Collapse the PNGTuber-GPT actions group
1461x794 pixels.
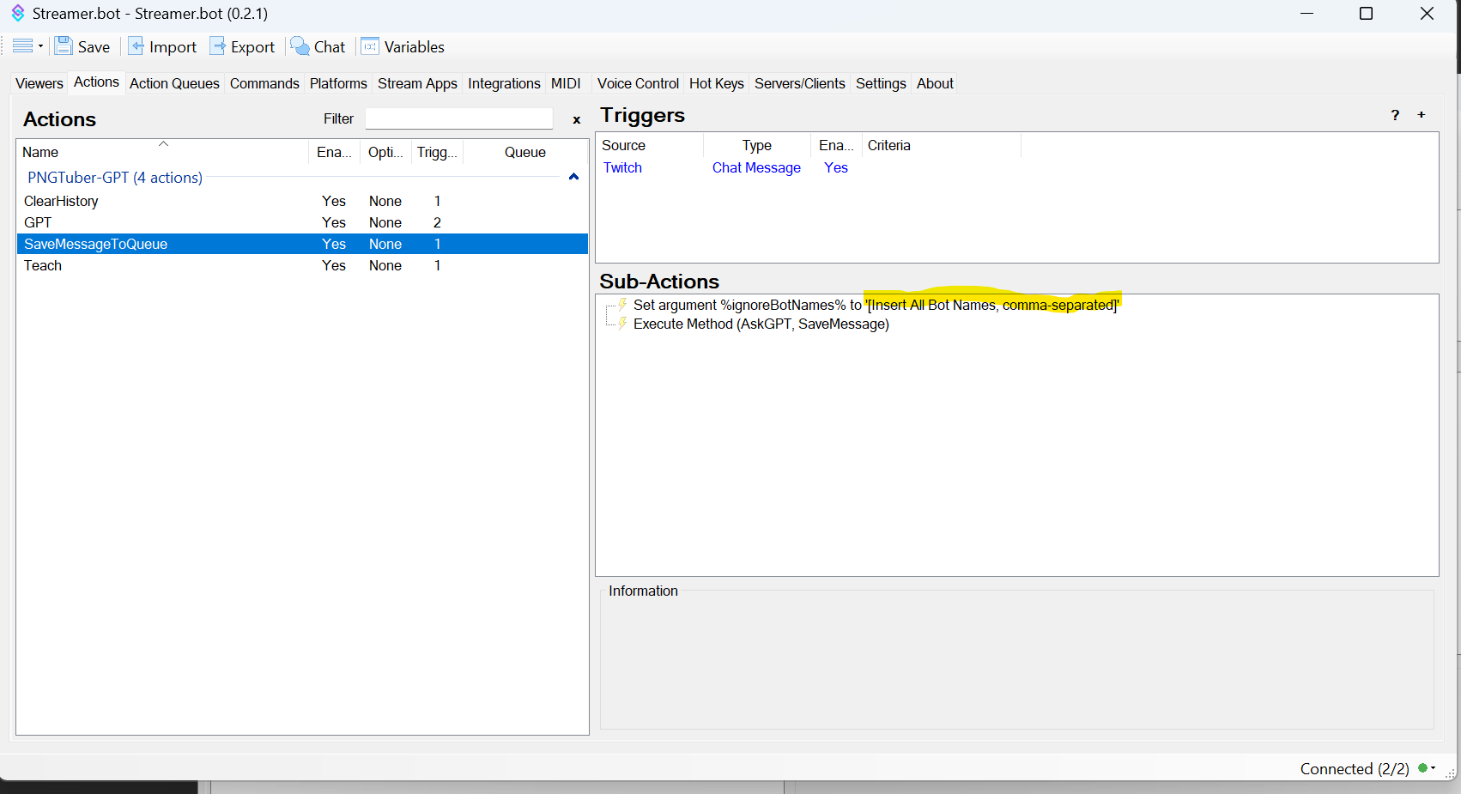(x=573, y=177)
